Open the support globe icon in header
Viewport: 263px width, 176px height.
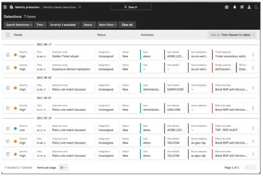pos(227,7)
